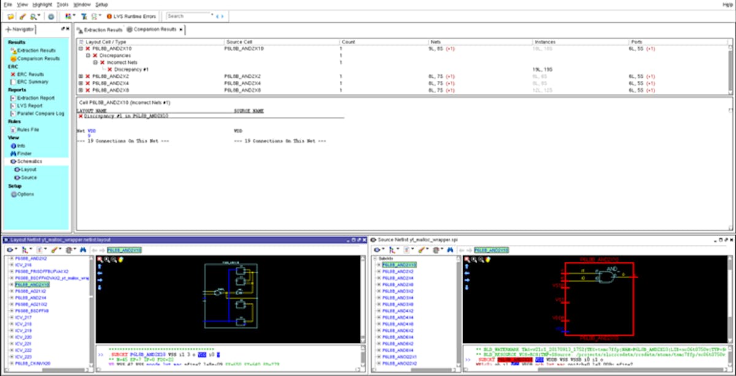
Task: Switch to the Extraction Results tab
Action: pyautogui.click(x=100, y=29)
